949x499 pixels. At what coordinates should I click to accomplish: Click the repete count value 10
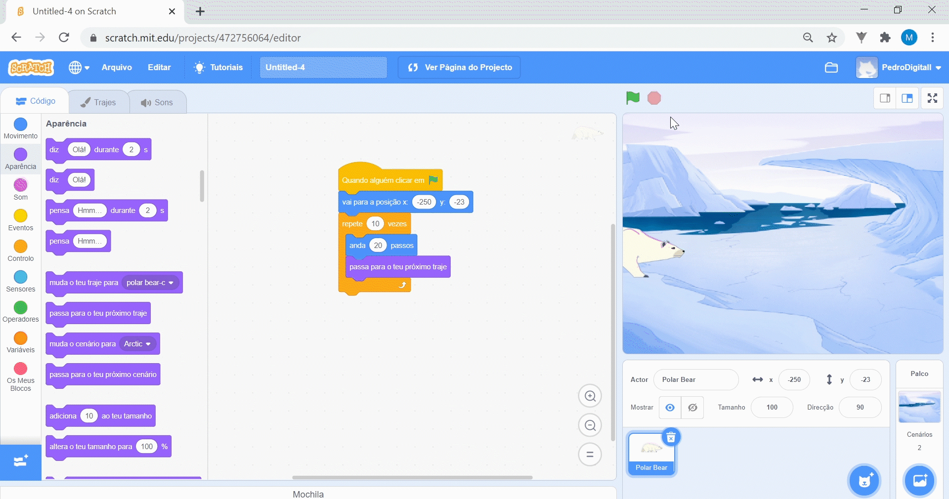click(x=375, y=224)
